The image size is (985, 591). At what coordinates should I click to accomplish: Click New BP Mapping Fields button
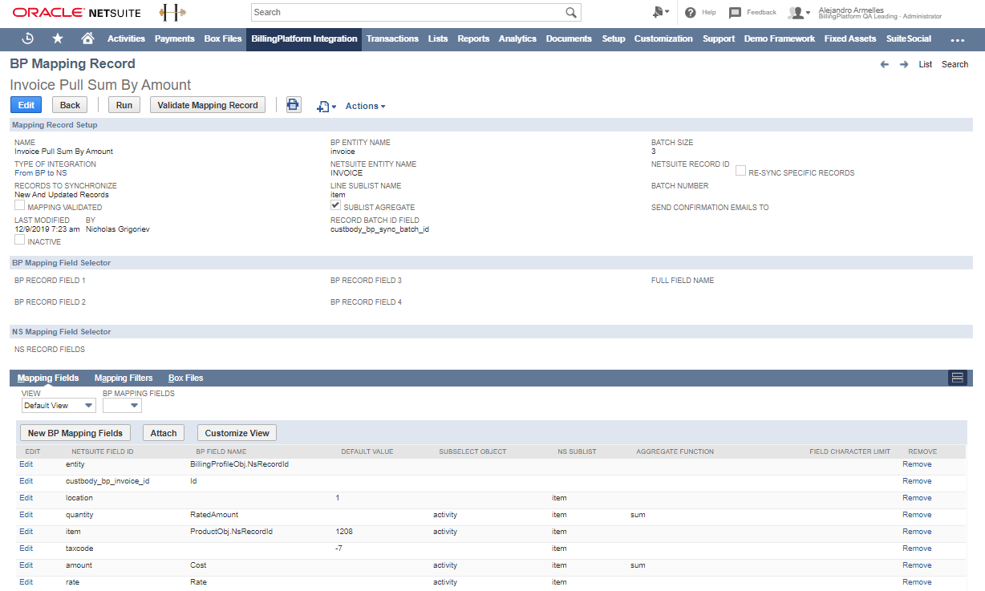pyautogui.click(x=75, y=433)
